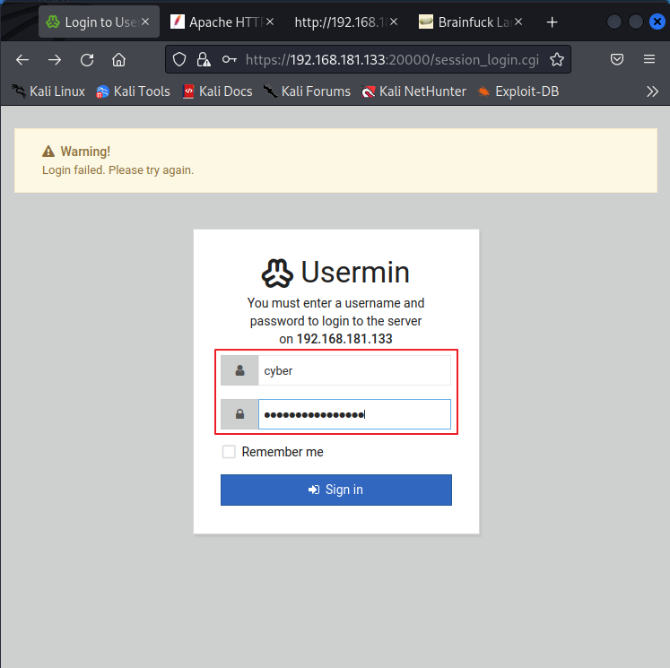Click the padlock icon beside password

point(239,414)
